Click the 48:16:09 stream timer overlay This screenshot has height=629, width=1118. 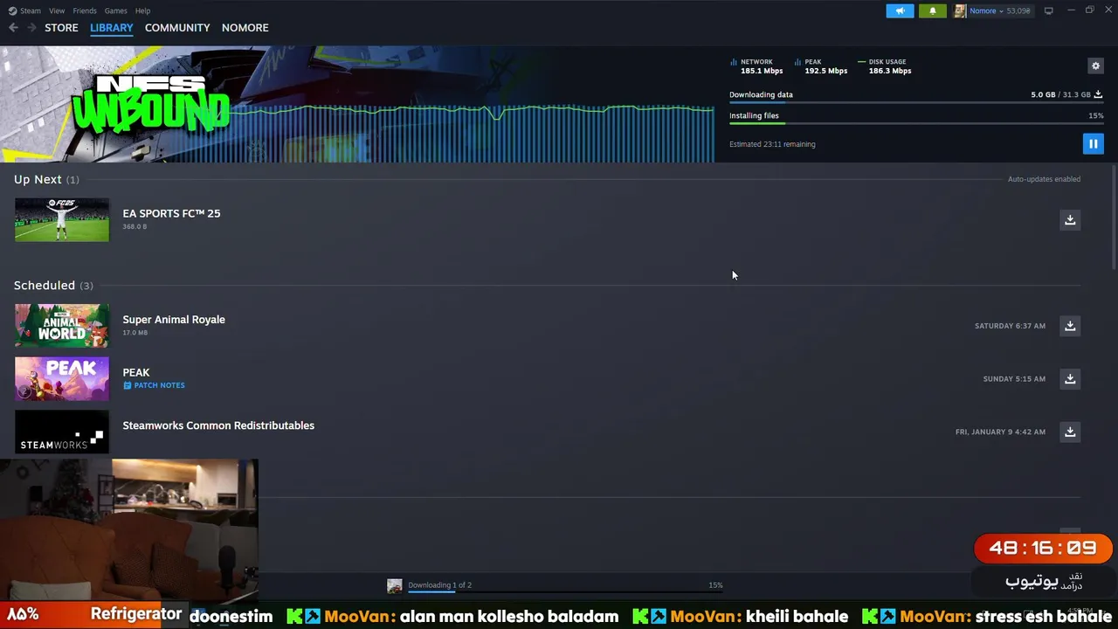1043,549
